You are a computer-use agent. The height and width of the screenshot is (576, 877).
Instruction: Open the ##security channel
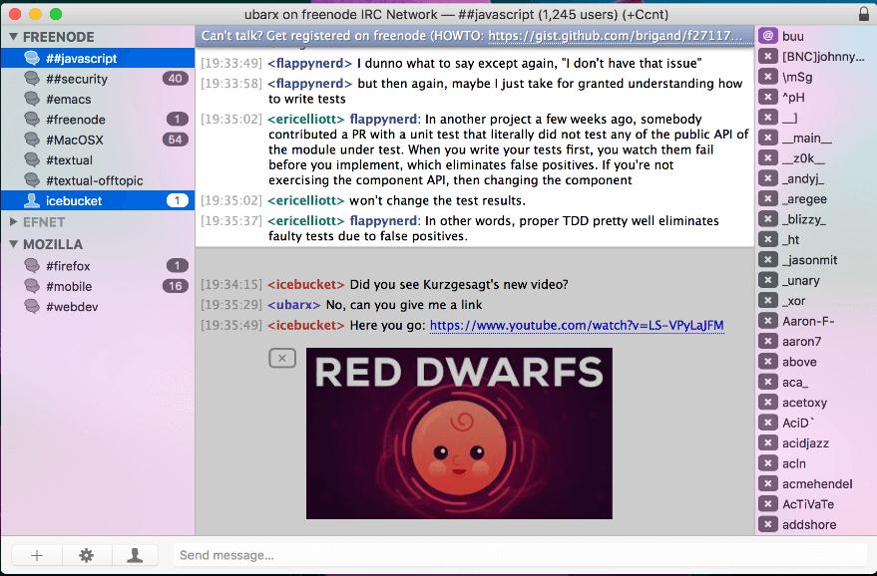pos(98,79)
